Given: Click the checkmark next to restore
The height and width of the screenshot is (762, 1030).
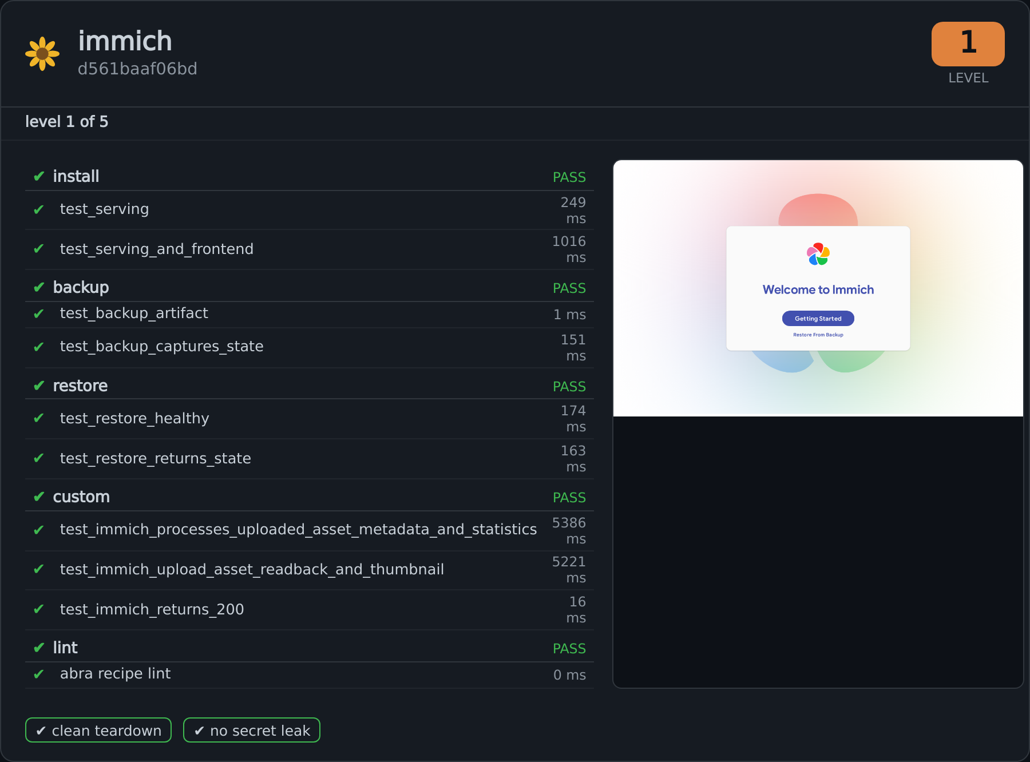Looking at the screenshot, I should [39, 386].
